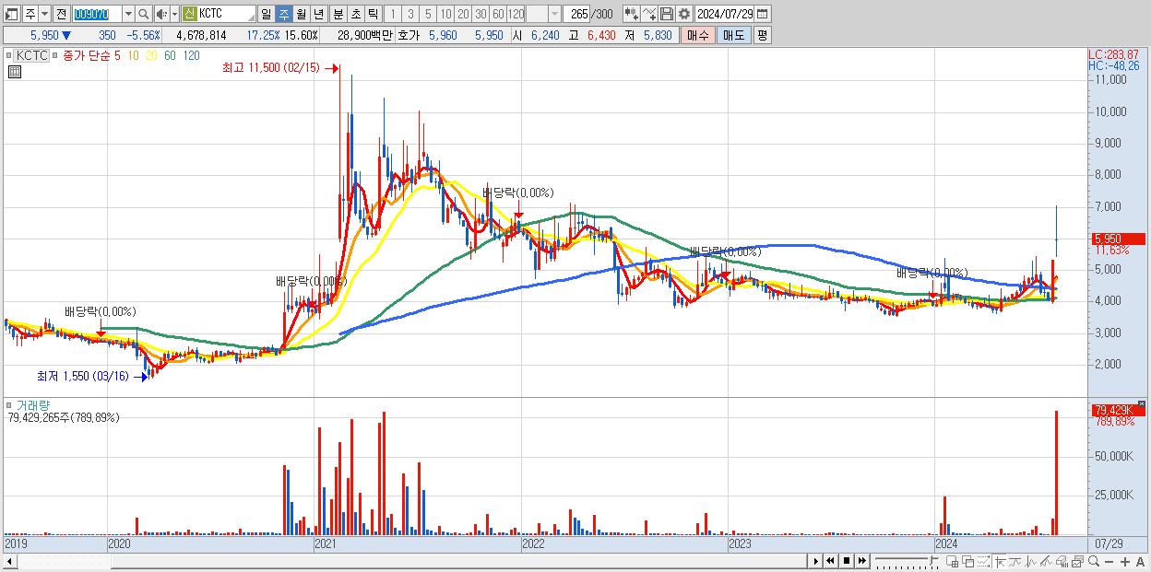Click the green 신 badge before KCTC

click(190, 14)
